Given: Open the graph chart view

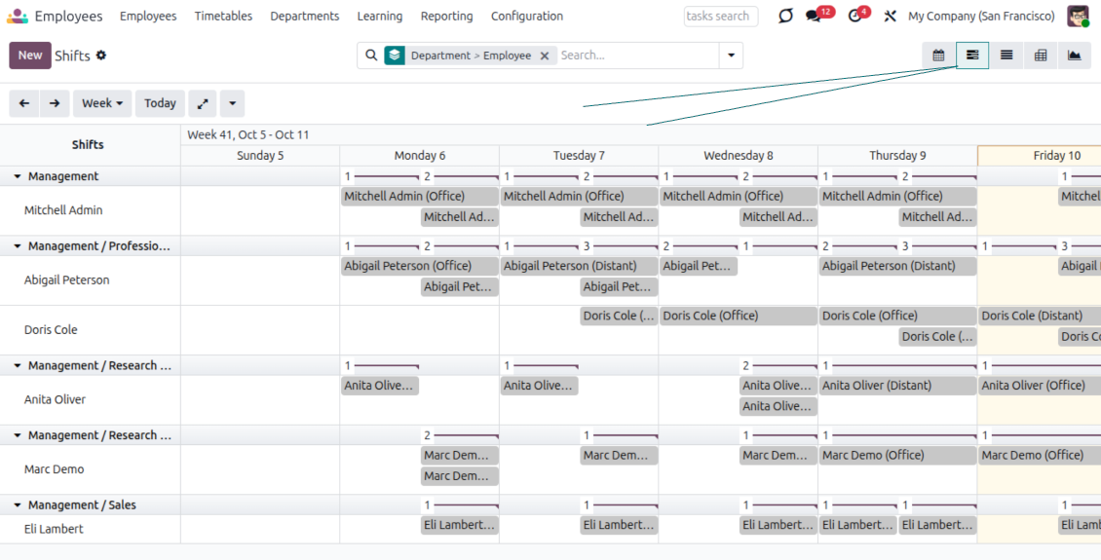Looking at the screenshot, I should pyautogui.click(x=1074, y=56).
